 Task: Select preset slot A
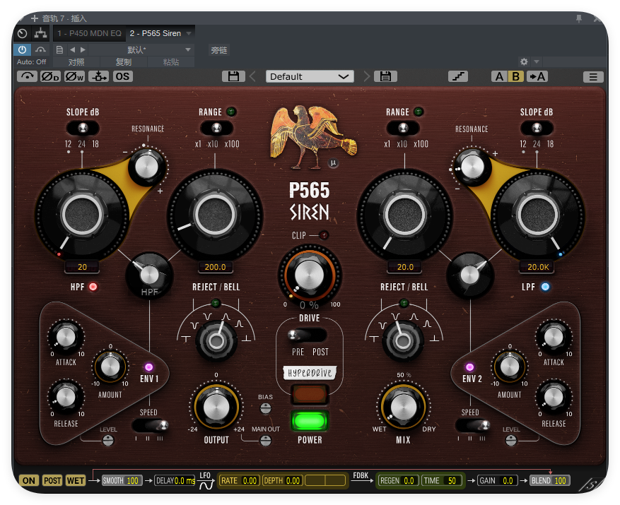pyautogui.click(x=499, y=76)
